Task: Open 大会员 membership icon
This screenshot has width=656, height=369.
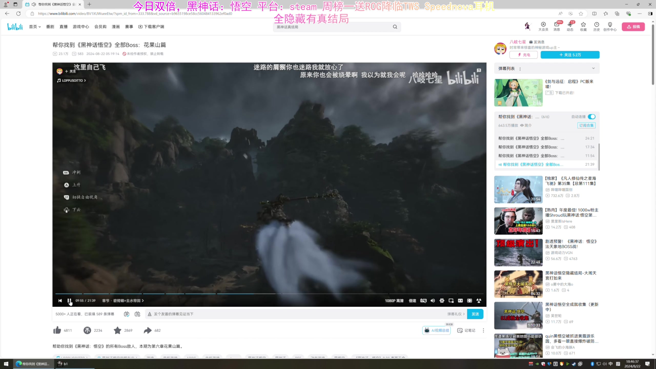Action: click(543, 26)
